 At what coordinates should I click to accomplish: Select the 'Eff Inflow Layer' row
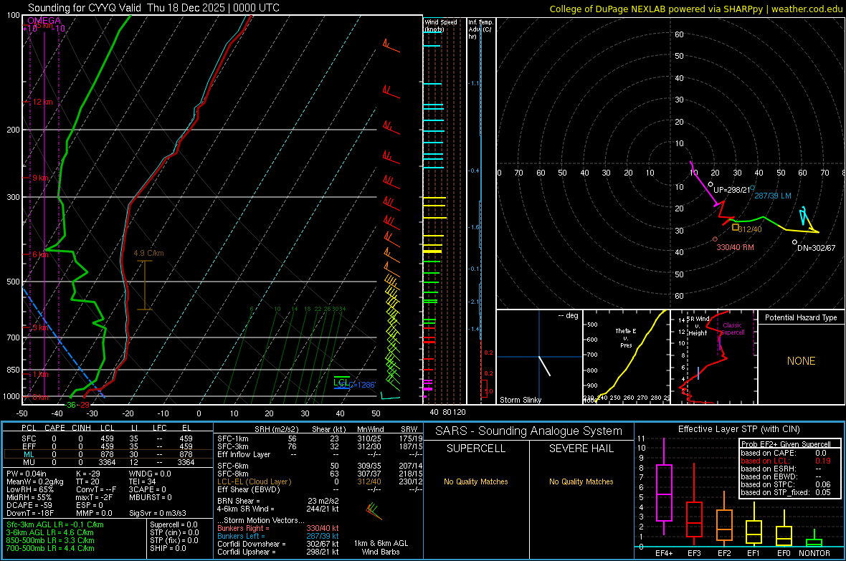(x=320, y=454)
